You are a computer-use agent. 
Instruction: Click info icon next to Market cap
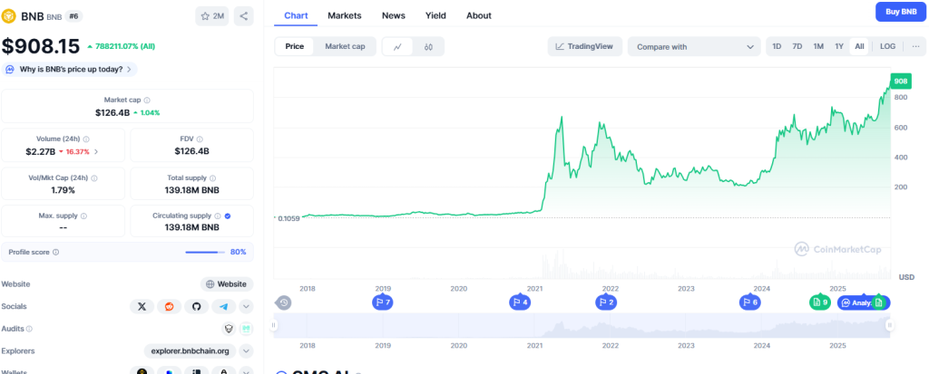(x=147, y=101)
